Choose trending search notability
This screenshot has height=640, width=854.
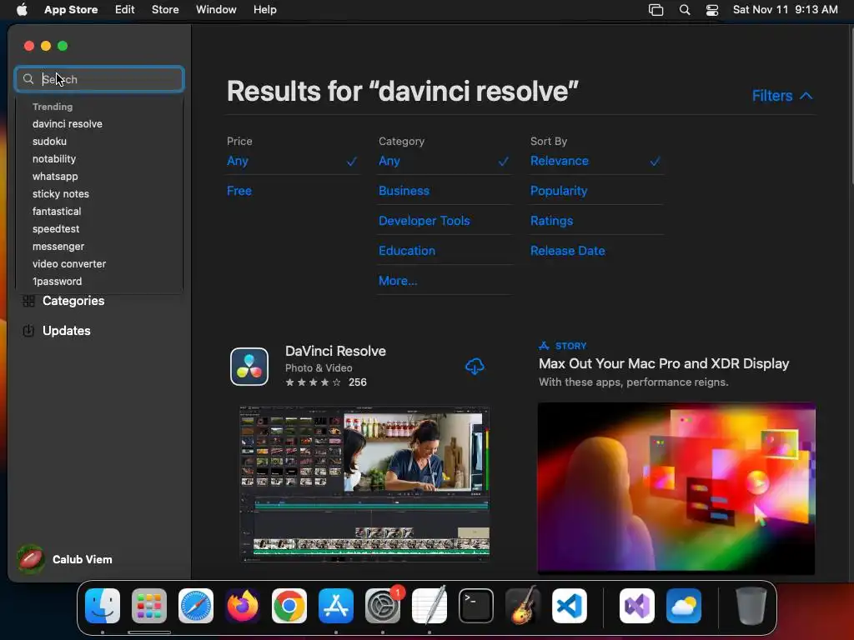click(x=54, y=159)
